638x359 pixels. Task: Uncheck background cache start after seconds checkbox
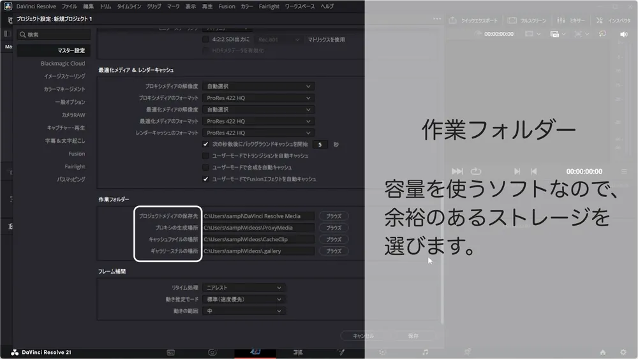click(205, 144)
